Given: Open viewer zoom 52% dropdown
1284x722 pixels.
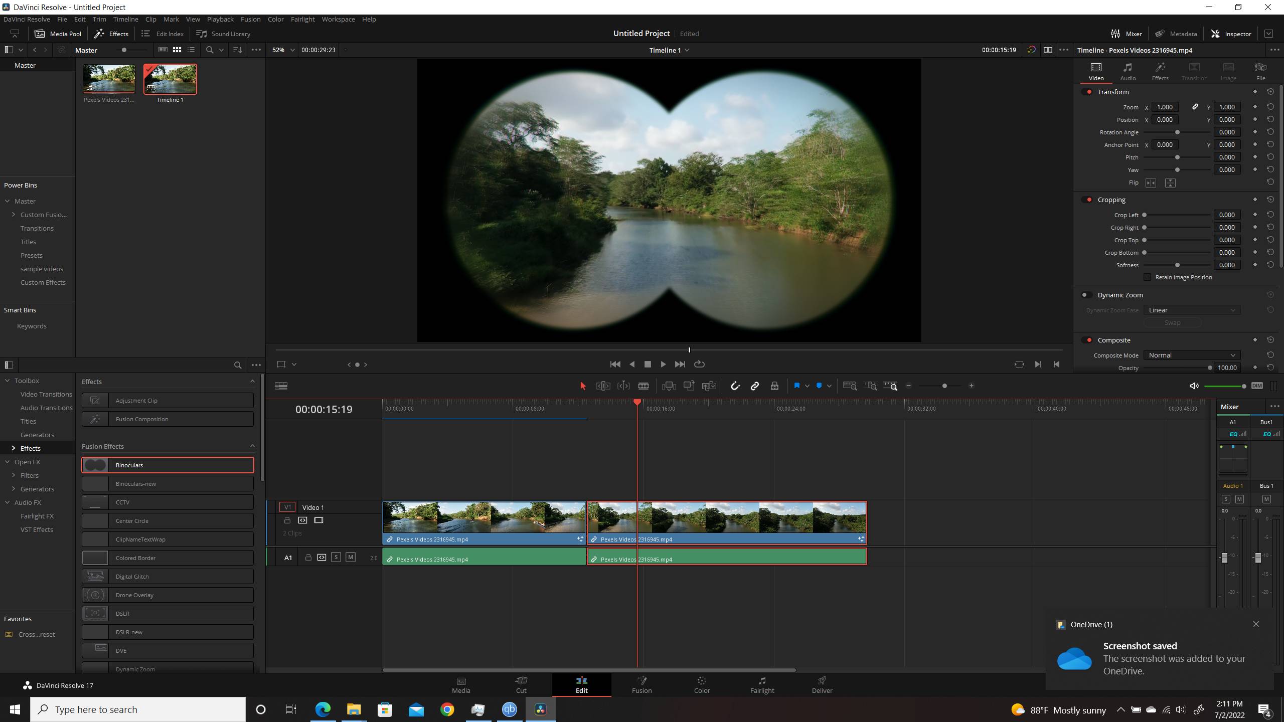Looking at the screenshot, I should pos(283,50).
